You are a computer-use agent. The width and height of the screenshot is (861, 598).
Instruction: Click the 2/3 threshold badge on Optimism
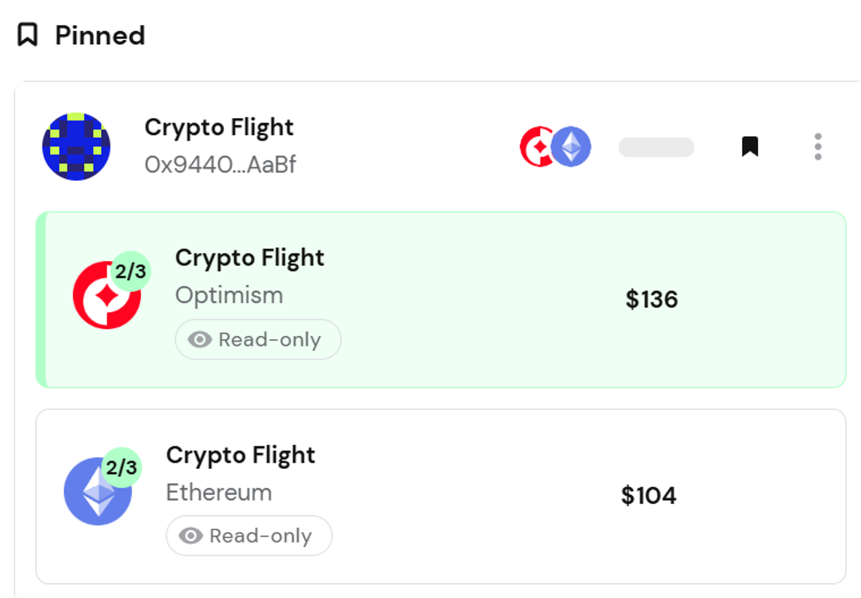(x=131, y=271)
